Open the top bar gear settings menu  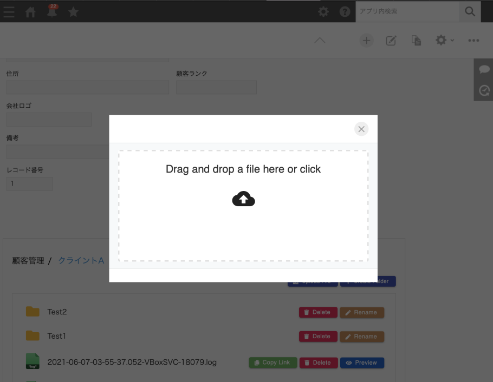[323, 11]
